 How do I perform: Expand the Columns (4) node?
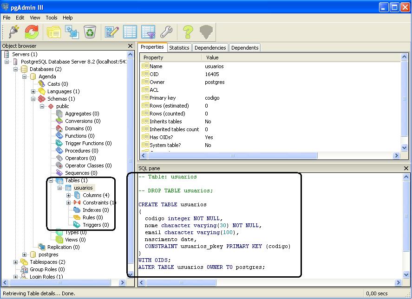click(69, 196)
